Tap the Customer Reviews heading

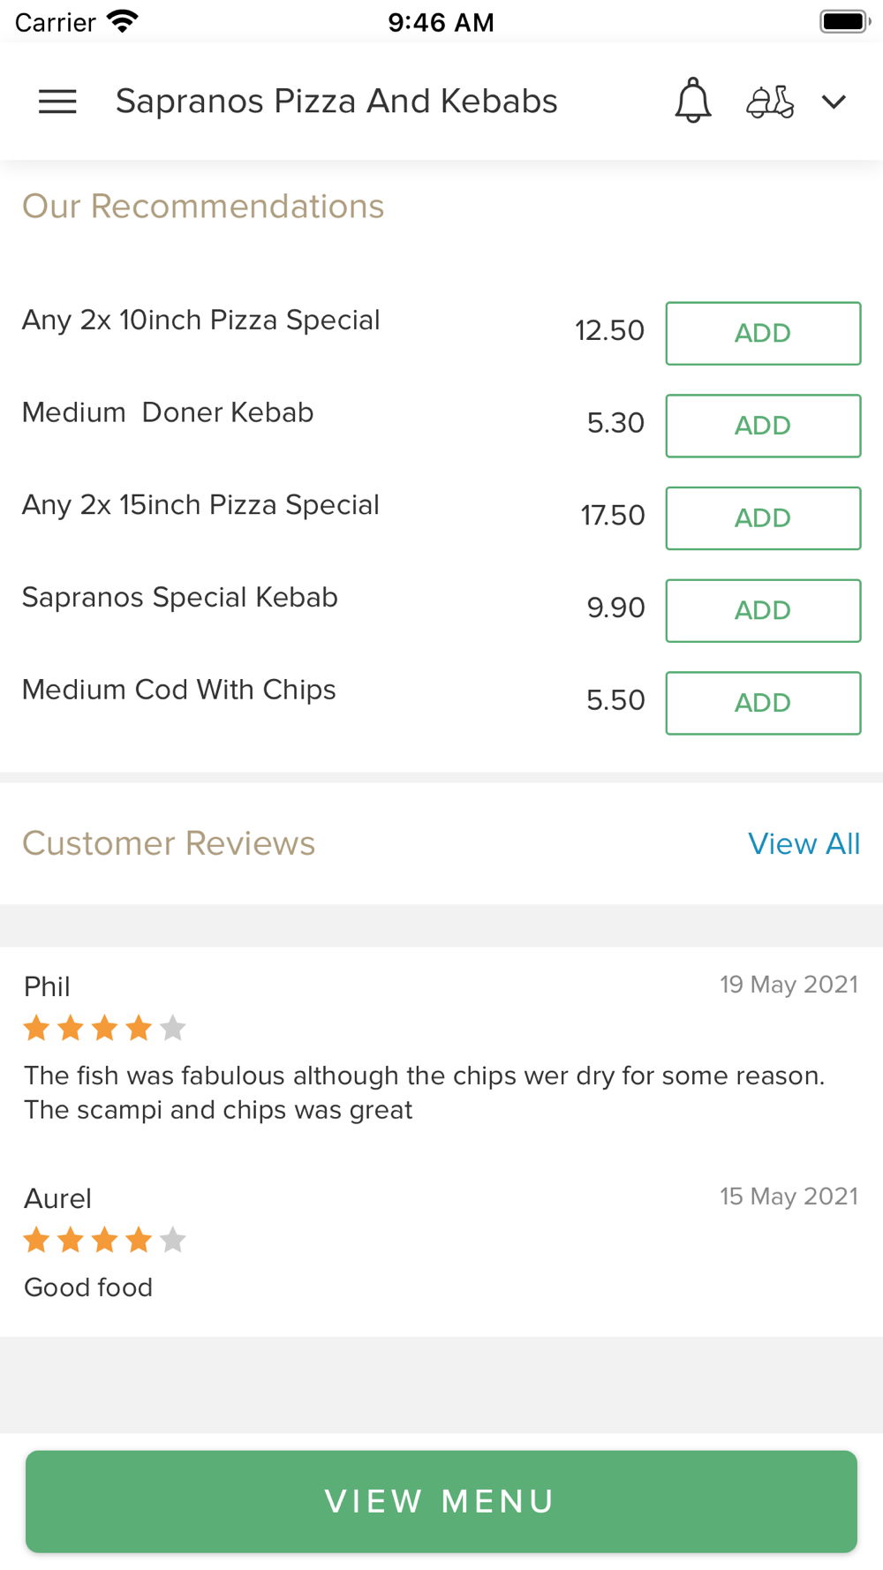pos(169,843)
